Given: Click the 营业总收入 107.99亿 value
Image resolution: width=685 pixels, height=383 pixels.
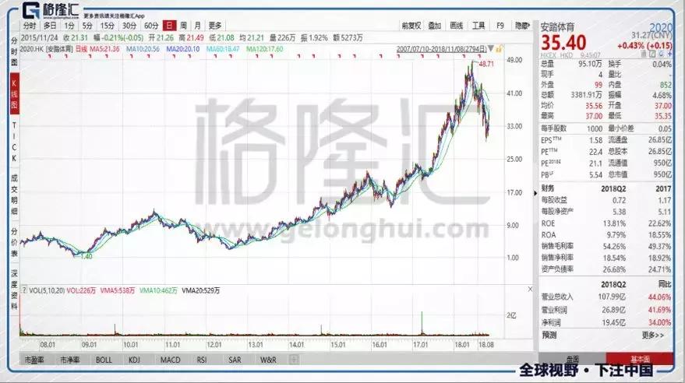Looking at the screenshot, I should [x=612, y=297].
